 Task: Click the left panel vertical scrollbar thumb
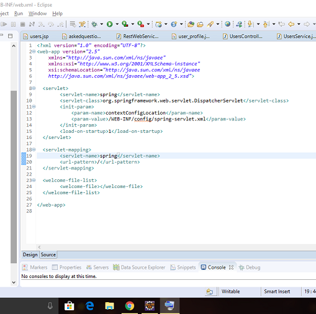pyautogui.click(x=14, y=177)
